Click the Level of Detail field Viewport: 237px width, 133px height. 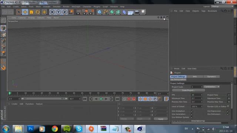coord(197,106)
